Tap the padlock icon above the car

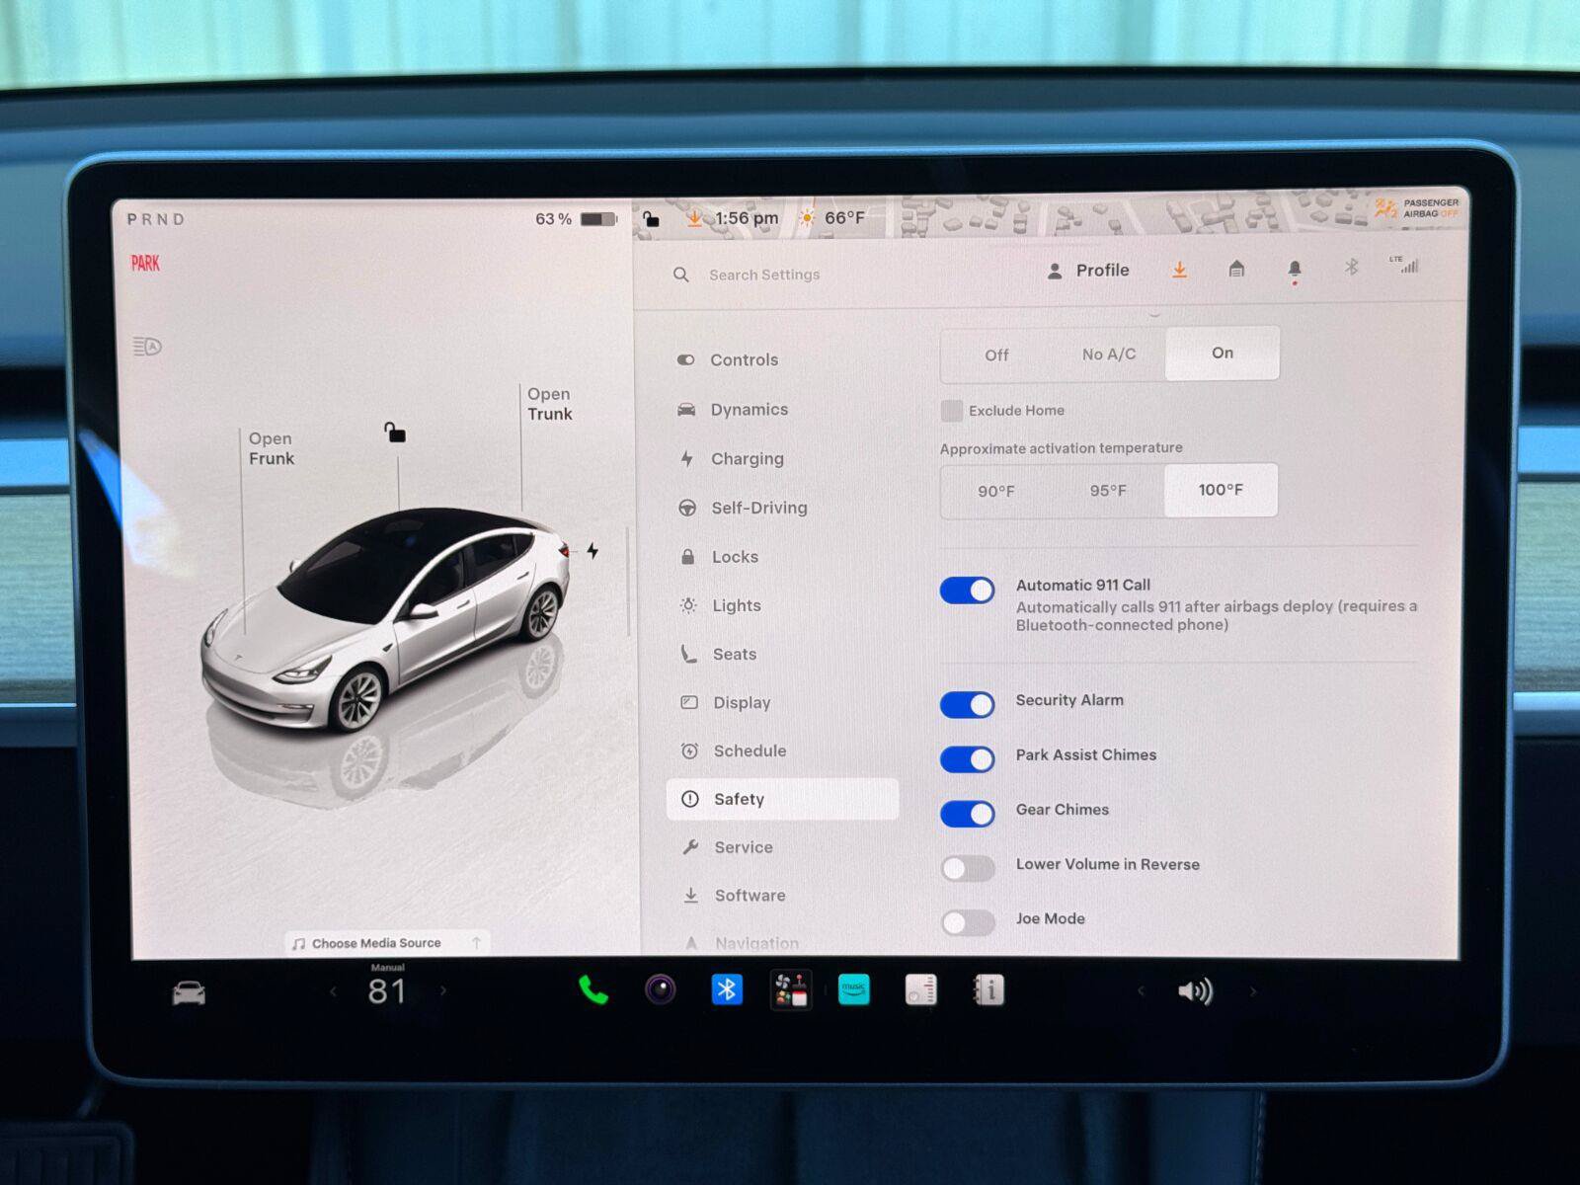[x=395, y=432]
